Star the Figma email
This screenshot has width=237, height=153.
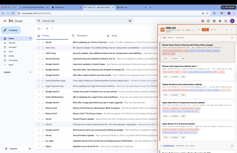[x=43, y=146]
